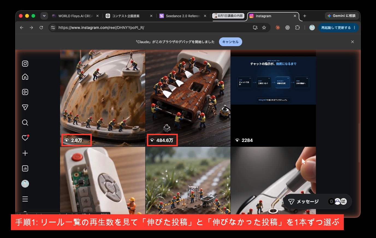This screenshot has height=238, width=376.
Task: Switch to WORLD Floyo.AI tab
Action: [75, 16]
